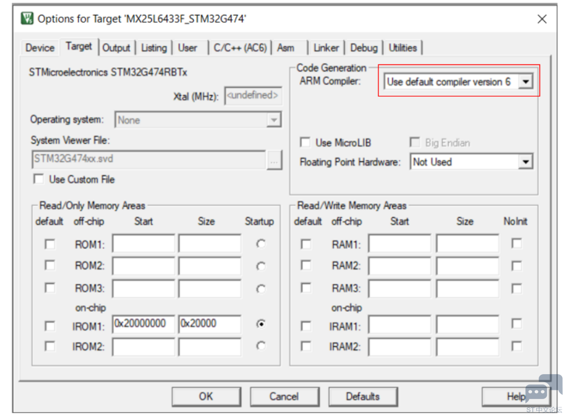Click the ROM1 Start address field
The width and height of the screenshot is (567, 418).
click(143, 244)
